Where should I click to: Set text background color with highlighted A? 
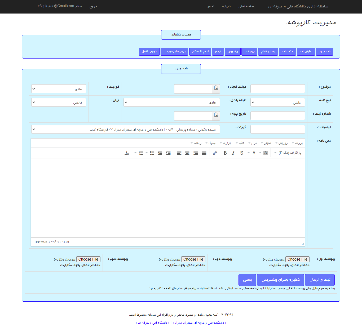(x=266, y=153)
